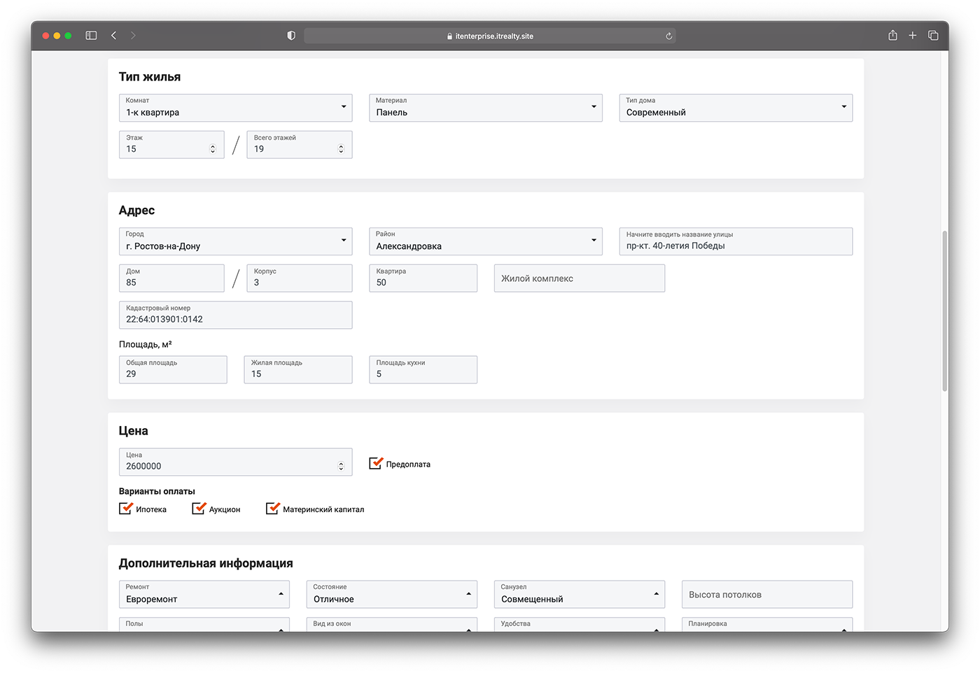The height and width of the screenshot is (673, 980).
Task: Click the privacy shield icon
Action: coord(291,36)
